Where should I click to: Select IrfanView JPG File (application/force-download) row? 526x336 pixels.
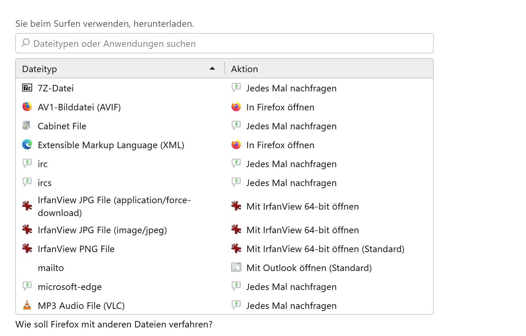[114, 206]
